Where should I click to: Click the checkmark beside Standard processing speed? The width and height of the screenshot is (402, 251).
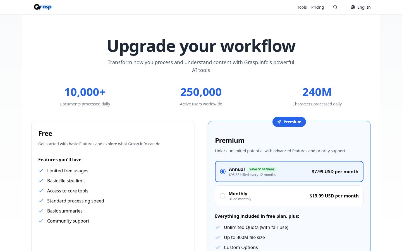[x=41, y=201]
